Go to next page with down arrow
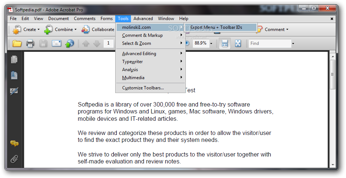 (x=97, y=43)
